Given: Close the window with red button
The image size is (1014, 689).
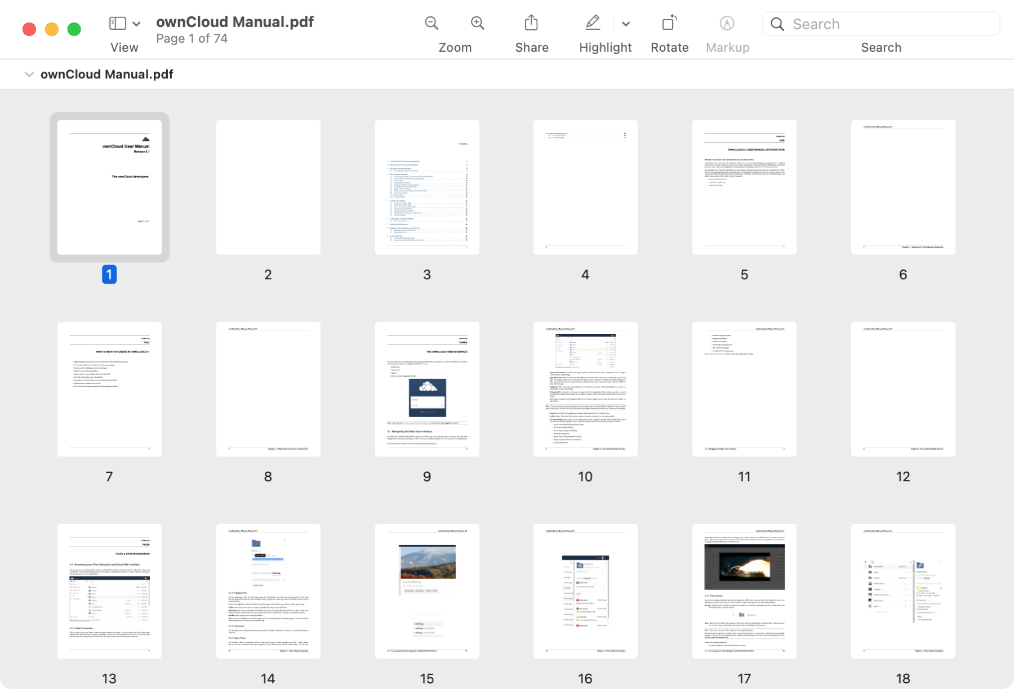Looking at the screenshot, I should (x=29, y=29).
